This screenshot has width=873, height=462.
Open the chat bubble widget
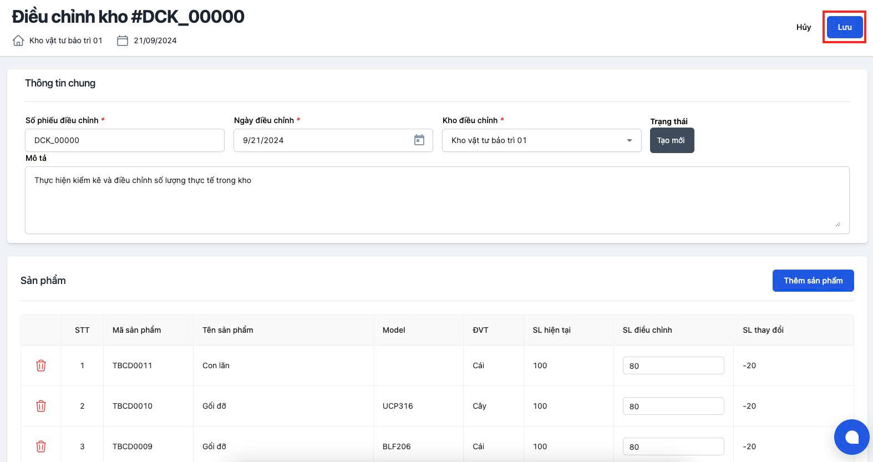coord(851,437)
